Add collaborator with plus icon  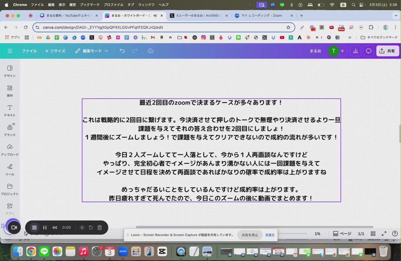(342, 51)
